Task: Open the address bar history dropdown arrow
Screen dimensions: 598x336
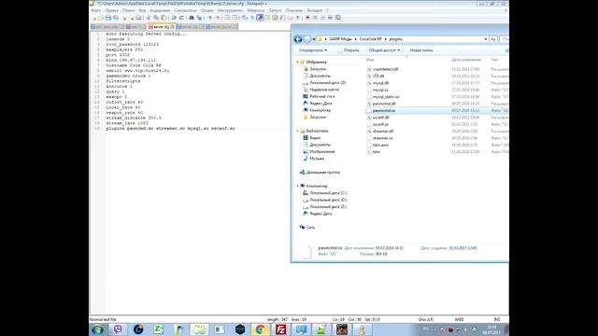Action: coord(486,39)
